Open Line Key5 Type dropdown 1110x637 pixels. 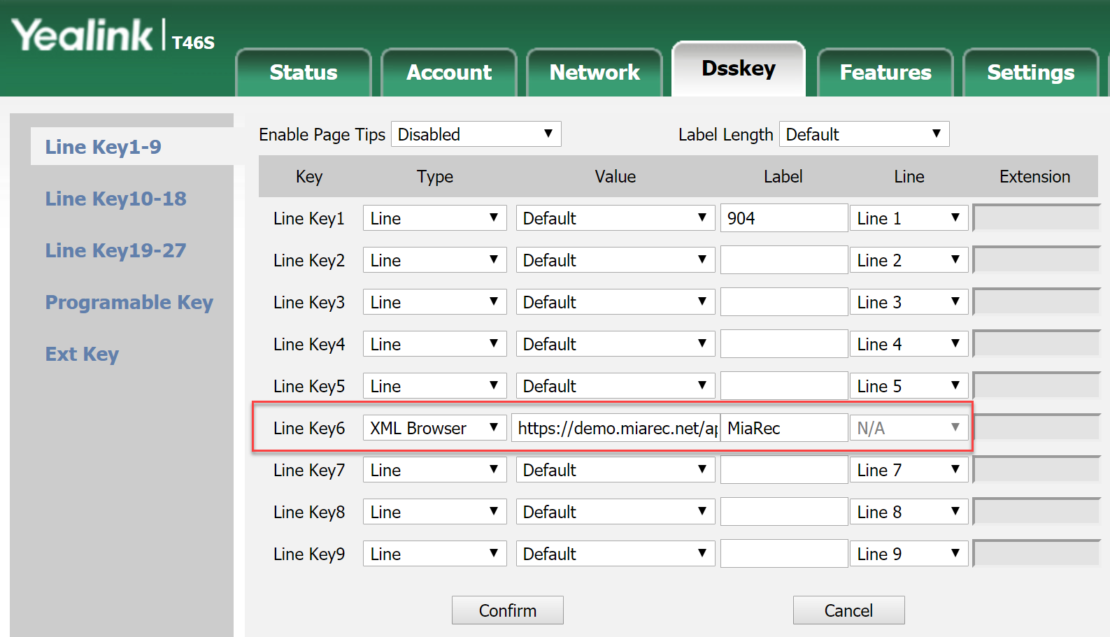pos(434,386)
